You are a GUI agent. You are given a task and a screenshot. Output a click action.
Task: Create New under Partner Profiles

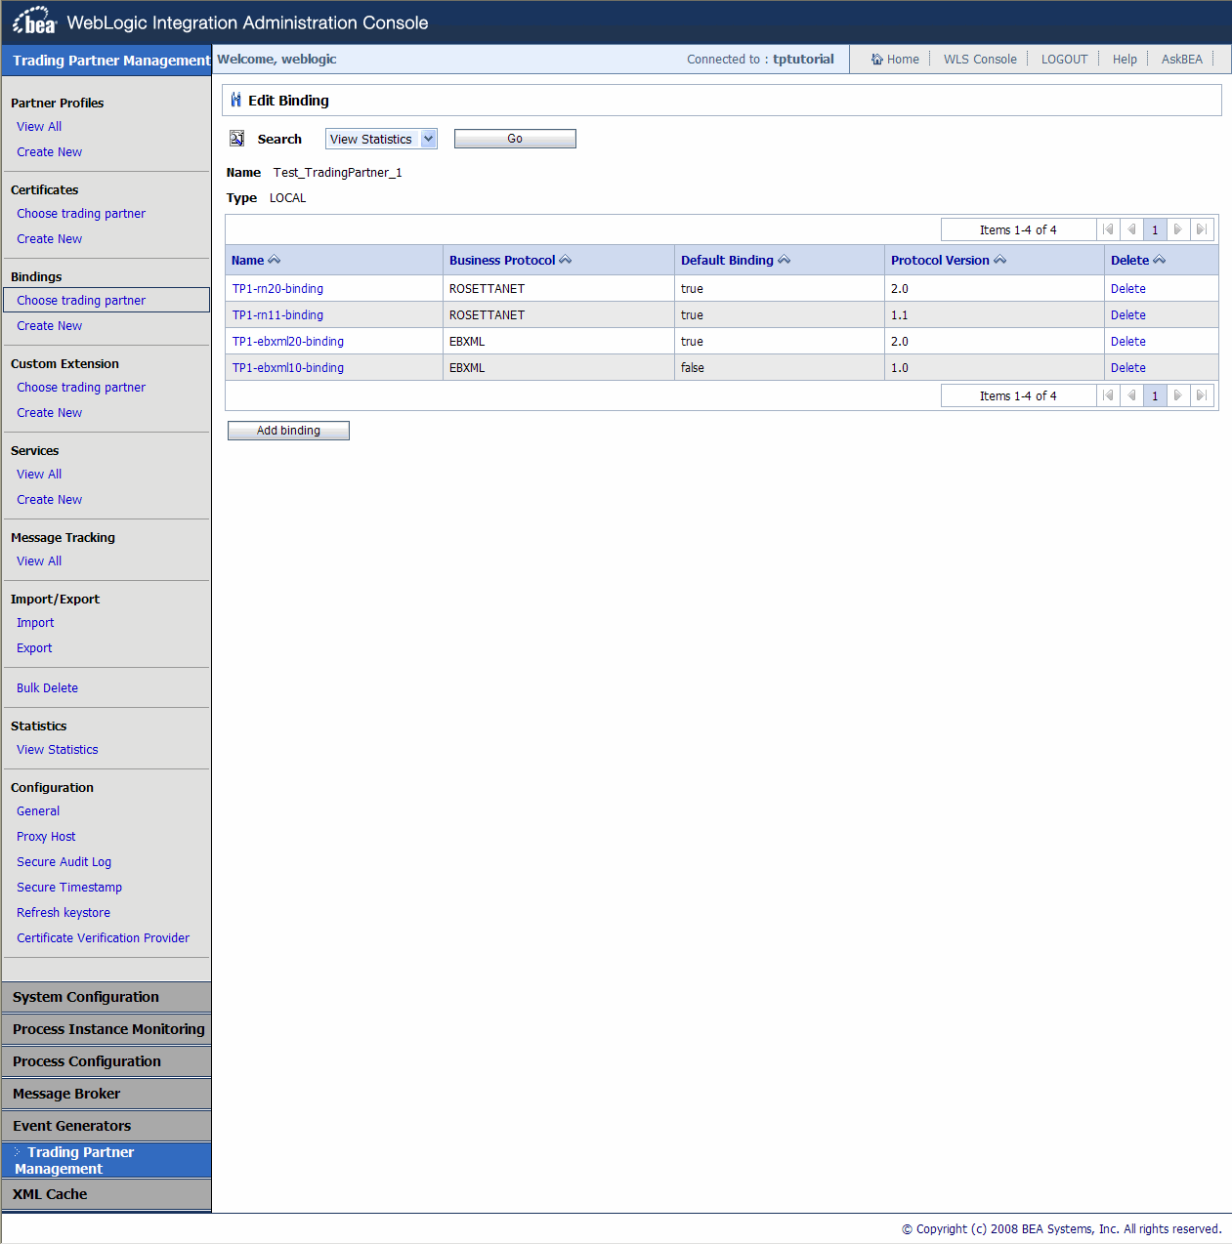point(50,152)
